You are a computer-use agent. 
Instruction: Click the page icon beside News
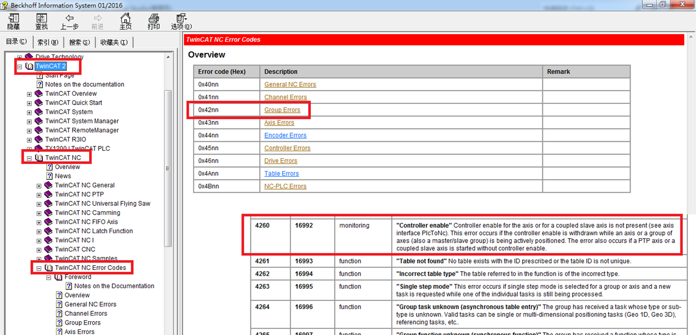tap(49, 176)
